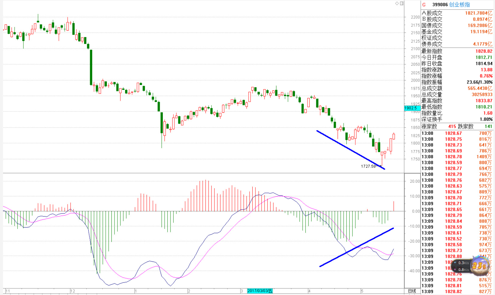495x295 pixels.
Task: Open the 创业板指 index name link
Action: tap(459, 5)
